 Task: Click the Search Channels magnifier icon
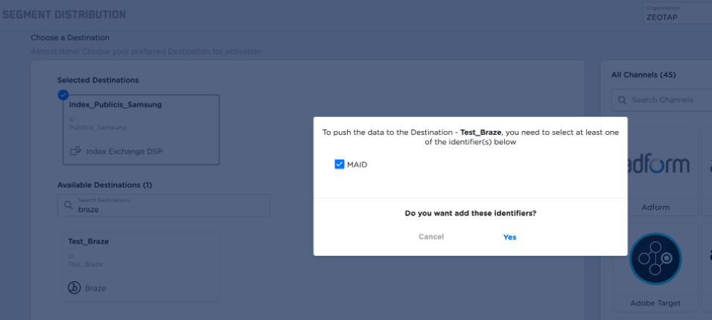pyautogui.click(x=622, y=100)
